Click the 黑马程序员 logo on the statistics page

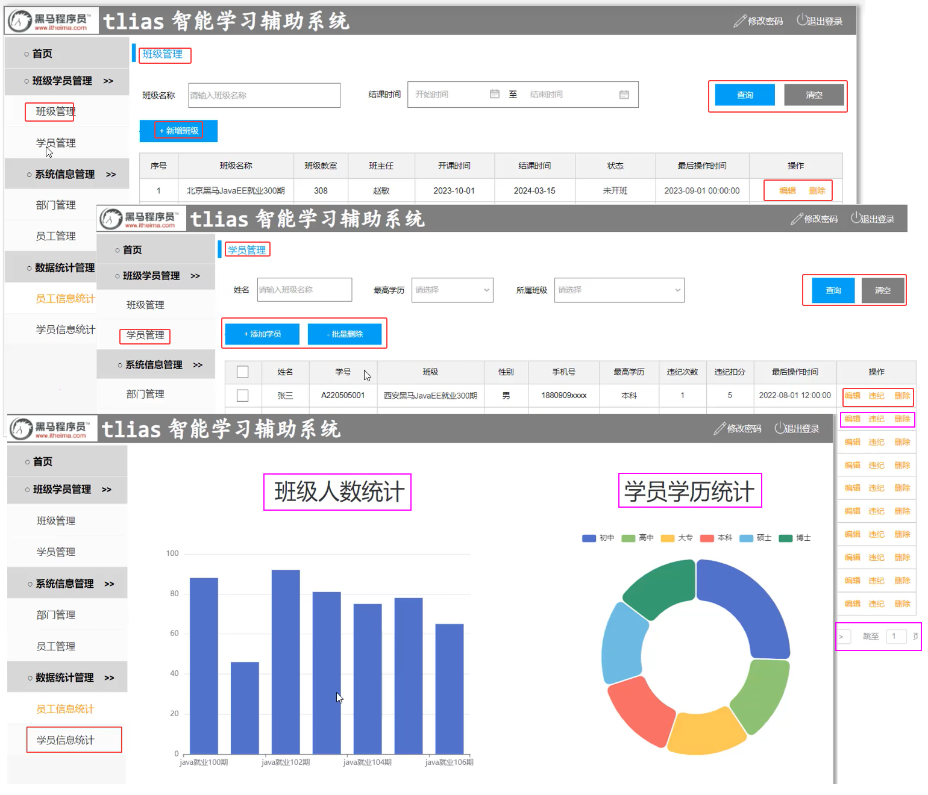pos(51,429)
